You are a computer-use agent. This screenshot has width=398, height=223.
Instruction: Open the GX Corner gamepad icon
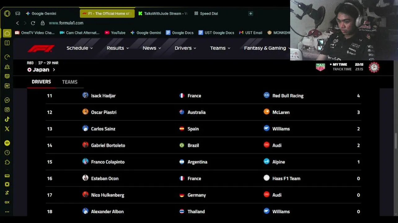[x=18, y=14]
